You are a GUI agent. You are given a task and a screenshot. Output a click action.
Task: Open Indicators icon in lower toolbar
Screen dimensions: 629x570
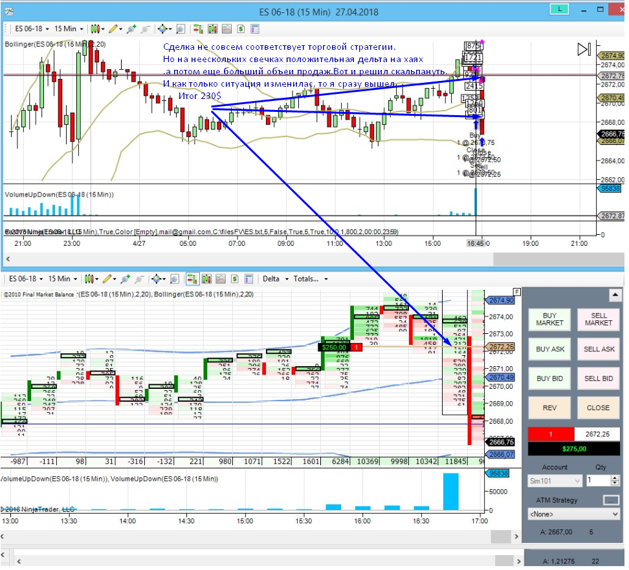click(221, 279)
